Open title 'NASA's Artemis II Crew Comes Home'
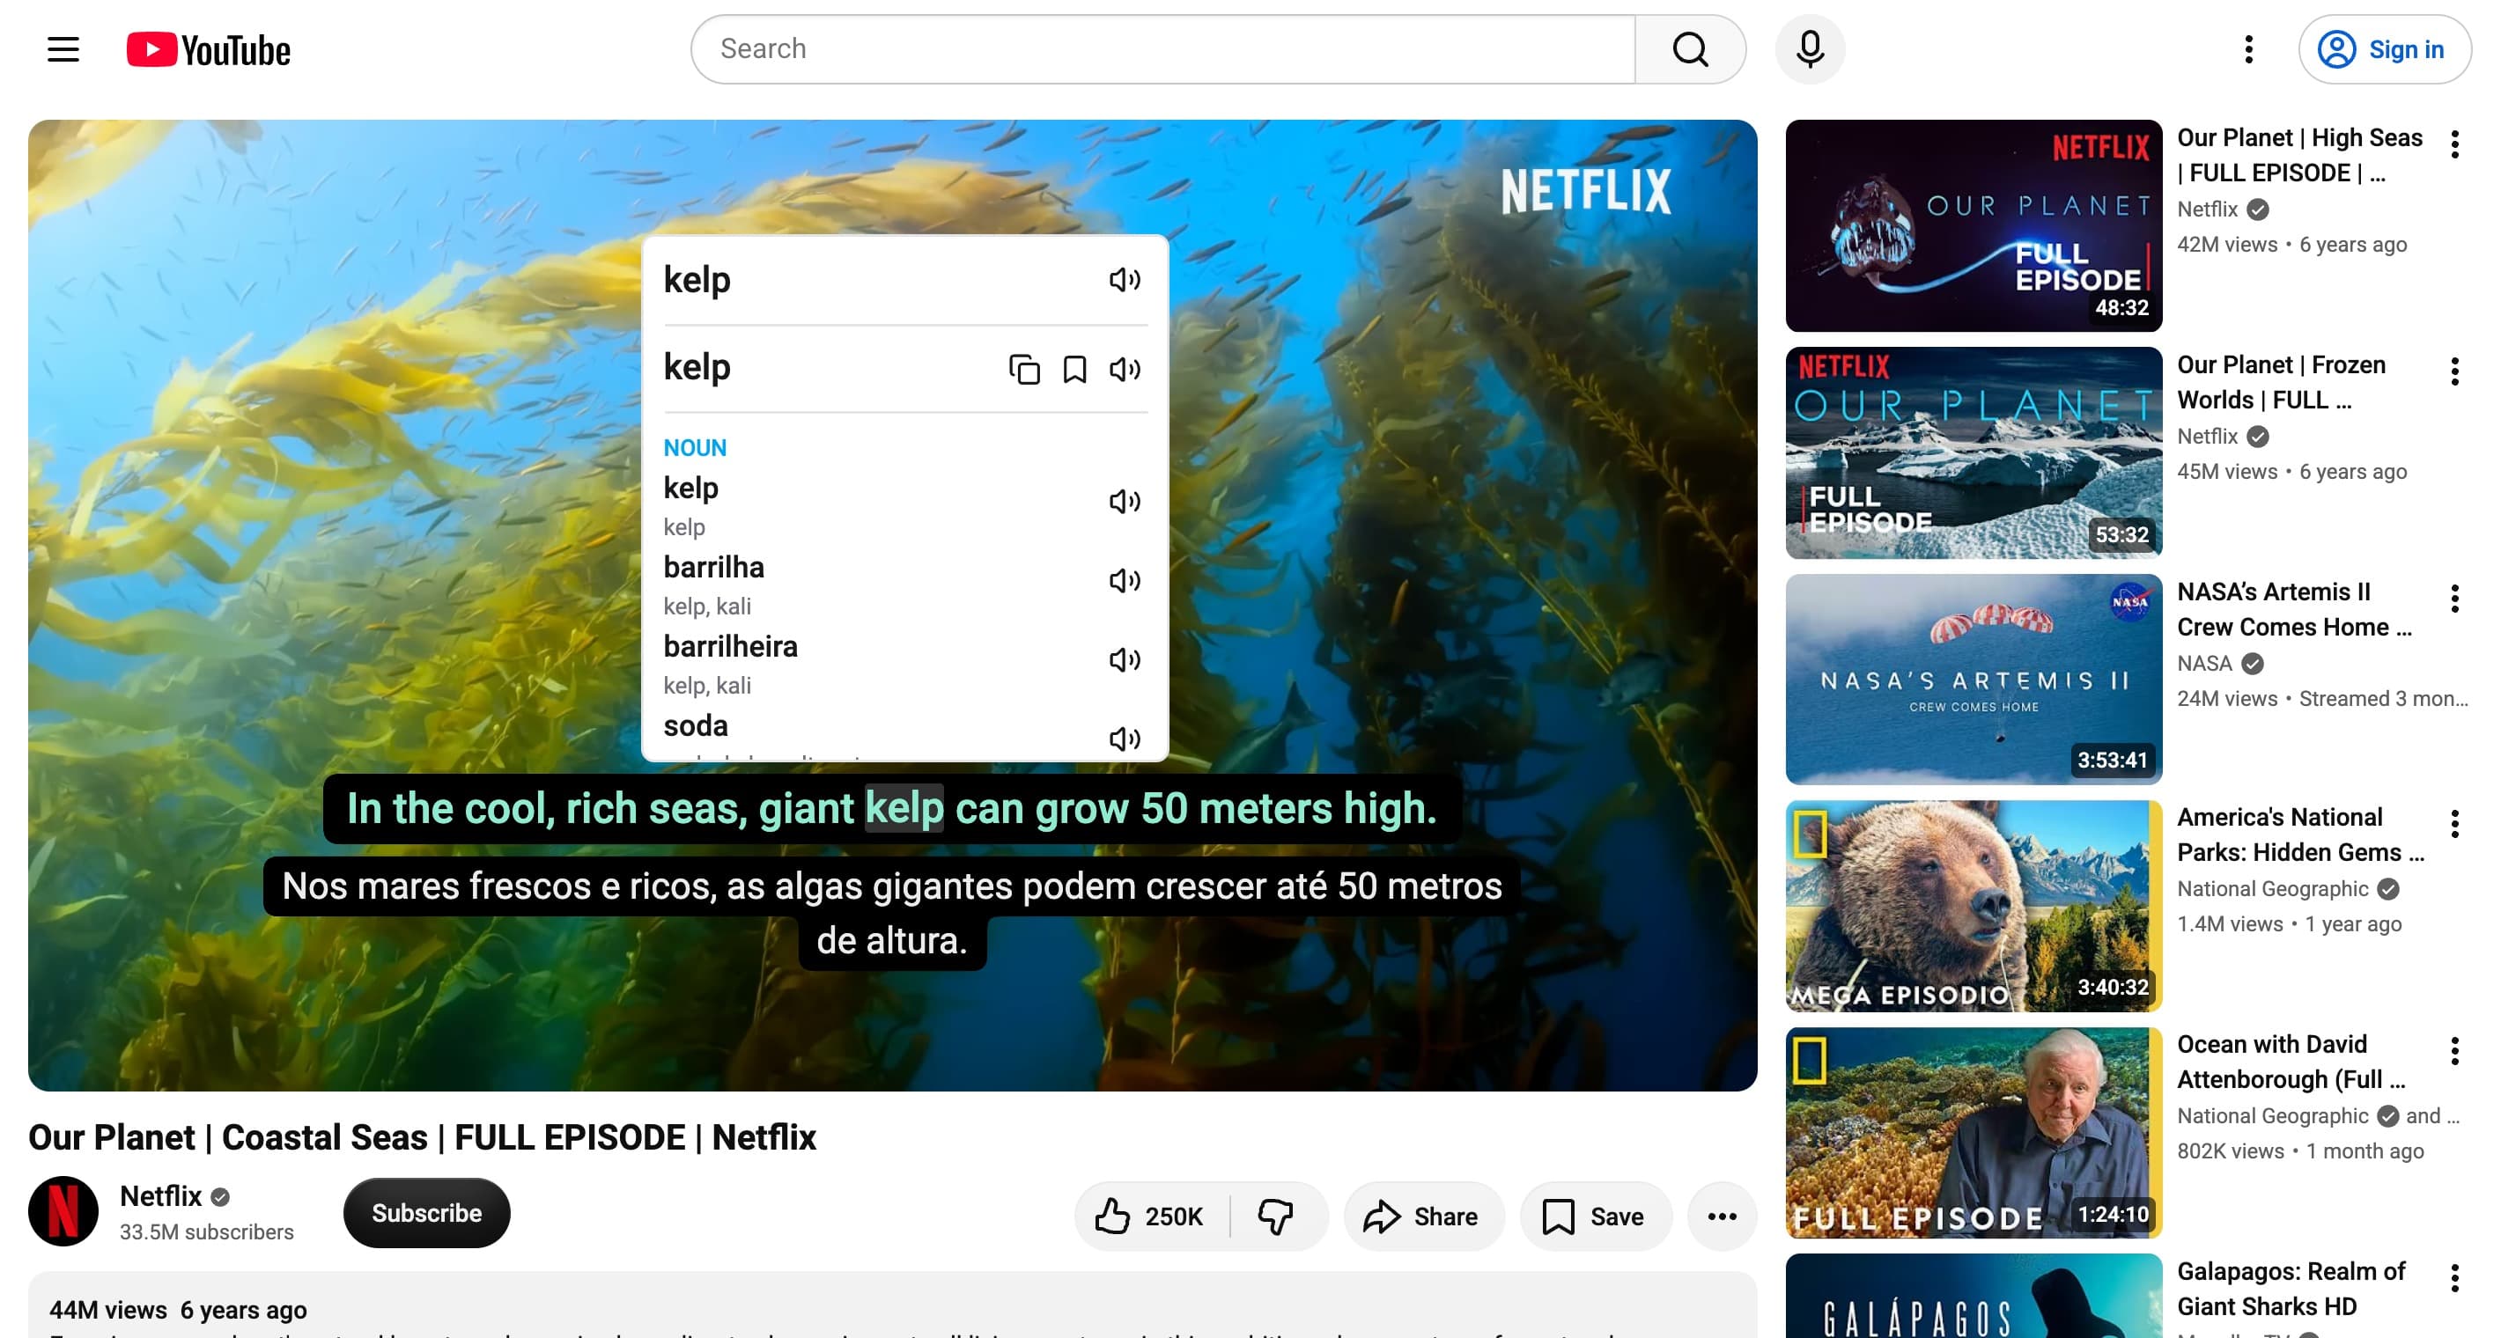 click(2293, 609)
